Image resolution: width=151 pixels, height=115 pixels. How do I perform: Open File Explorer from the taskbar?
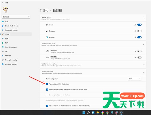click(x=98, y=112)
